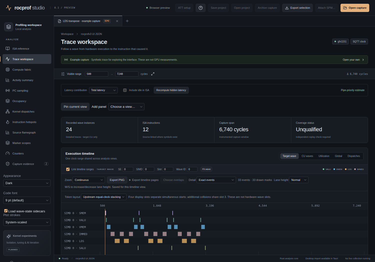Viewport: 375px width, 262px height.
Task: Click the Activity summary chart icon
Action: (8, 80)
